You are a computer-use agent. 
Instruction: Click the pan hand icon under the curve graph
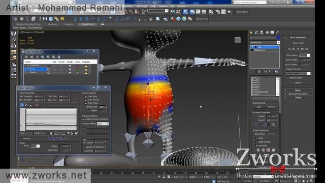click(x=51, y=133)
